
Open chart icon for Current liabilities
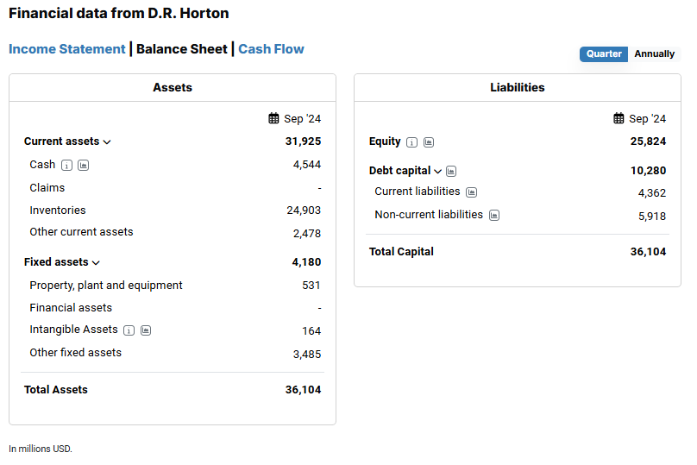tap(471, 192)
